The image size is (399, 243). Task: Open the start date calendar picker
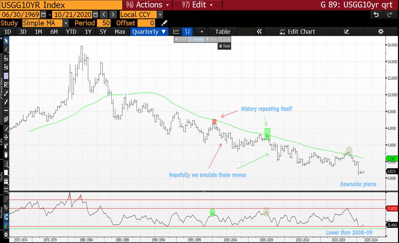coord(43,14)
